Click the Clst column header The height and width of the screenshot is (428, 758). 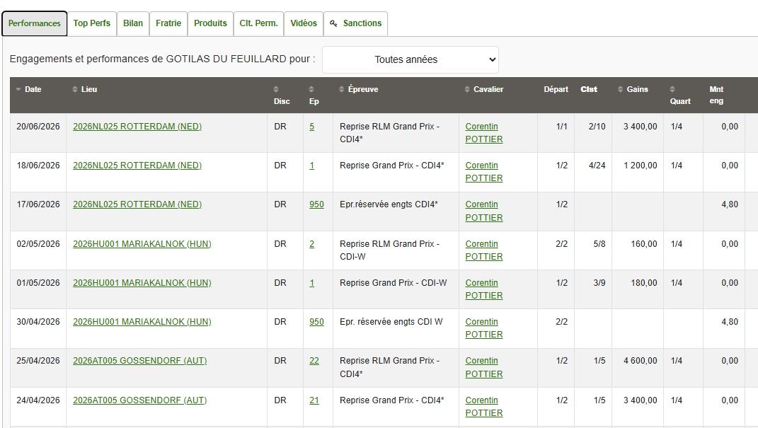click(589, 89)
